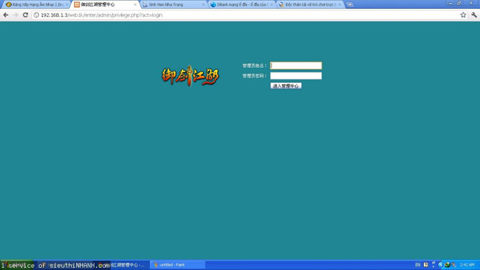Click the browser back arrow

[5, 15]
